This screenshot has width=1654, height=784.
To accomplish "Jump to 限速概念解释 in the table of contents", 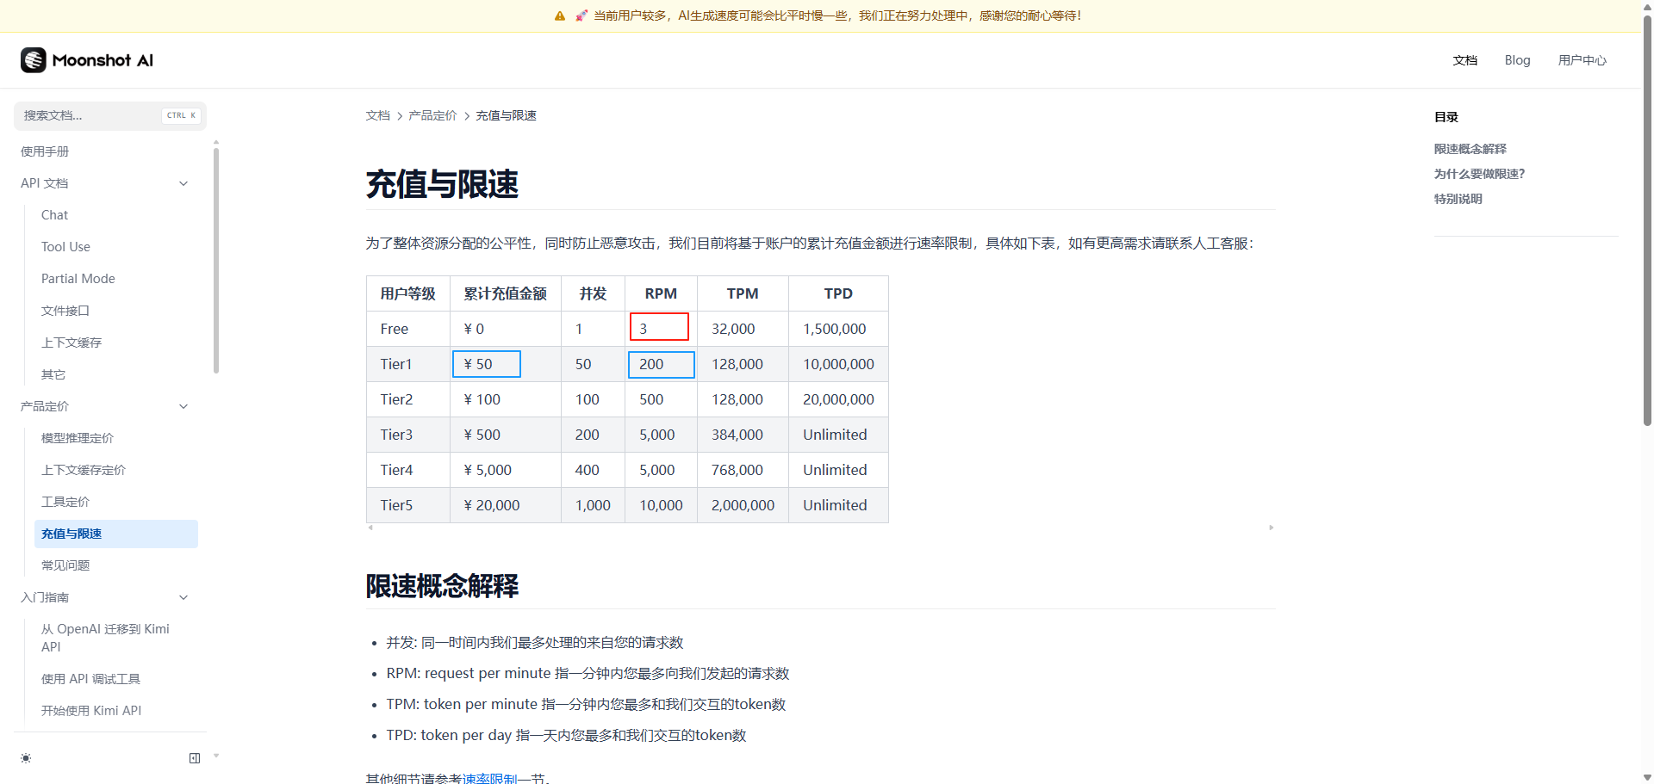I will coord(1470,149).
